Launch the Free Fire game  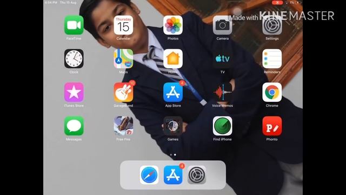coord(123,126)
